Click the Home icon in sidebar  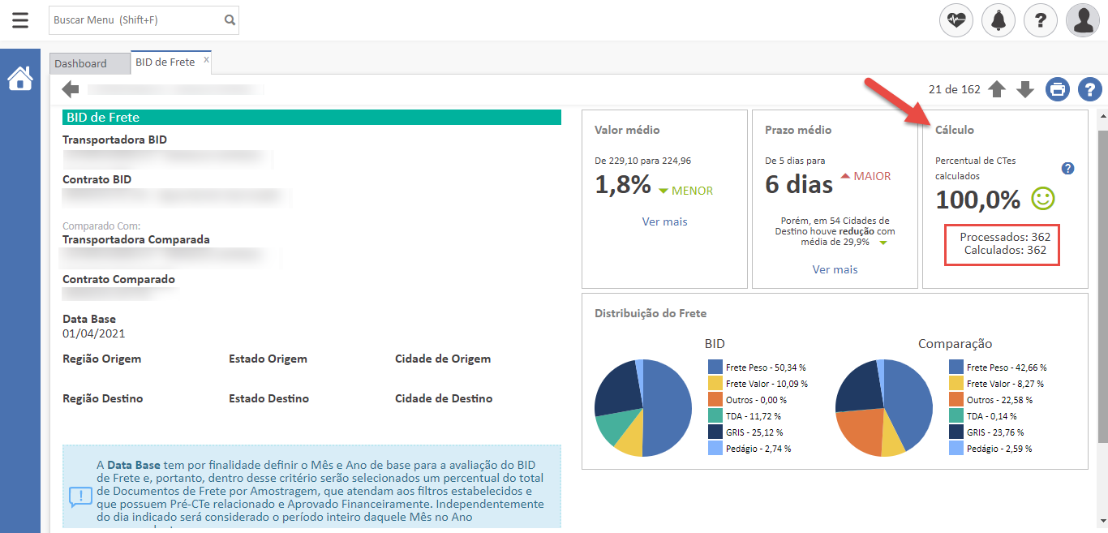(20, 79)
